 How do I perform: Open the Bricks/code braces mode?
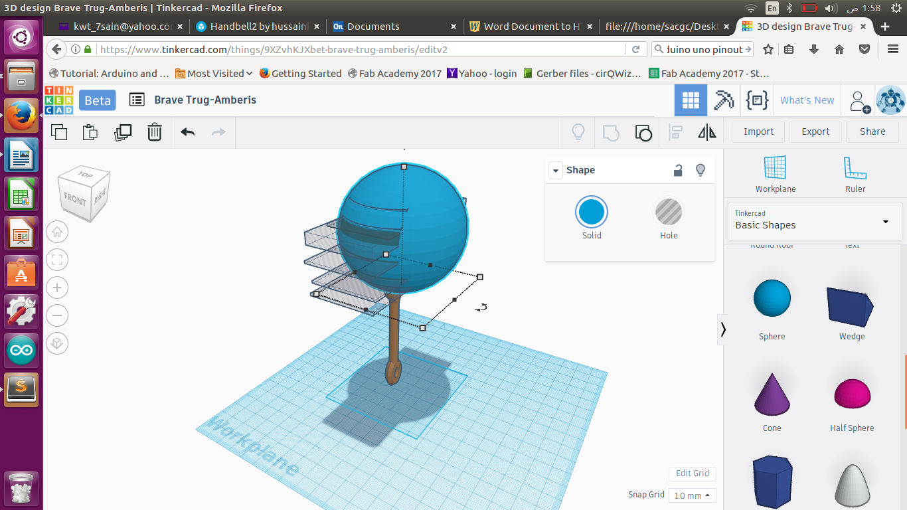tap(757, 100)
